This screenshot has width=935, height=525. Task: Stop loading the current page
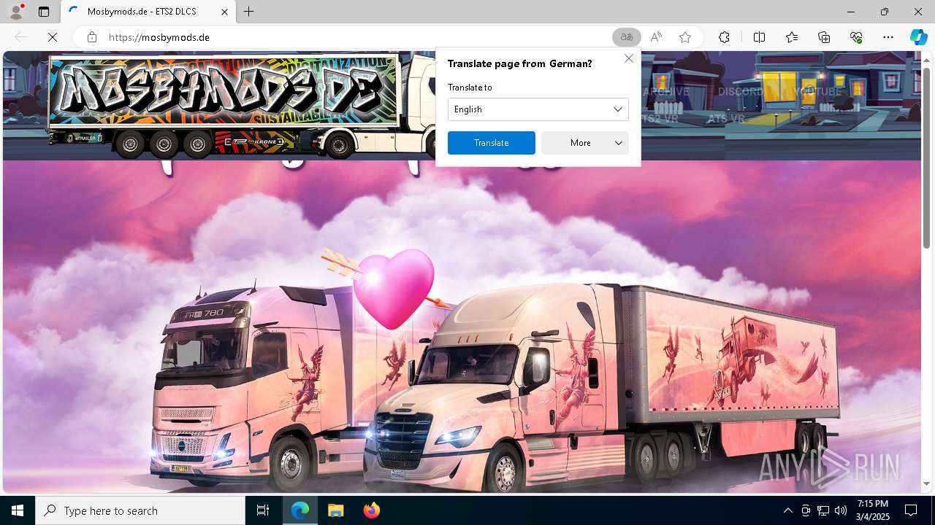(53, 37)
